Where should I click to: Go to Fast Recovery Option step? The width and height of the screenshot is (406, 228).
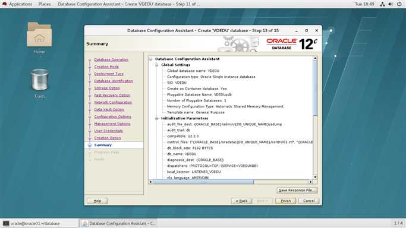[112, 95]
